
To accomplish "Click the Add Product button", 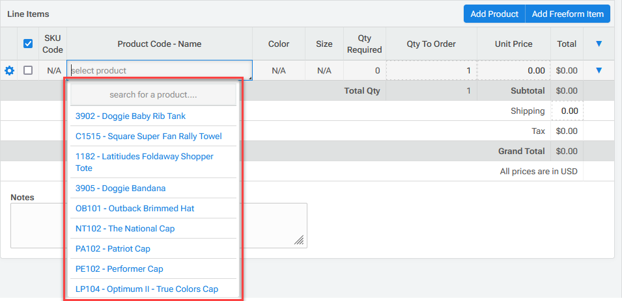I will click(494, 14).
